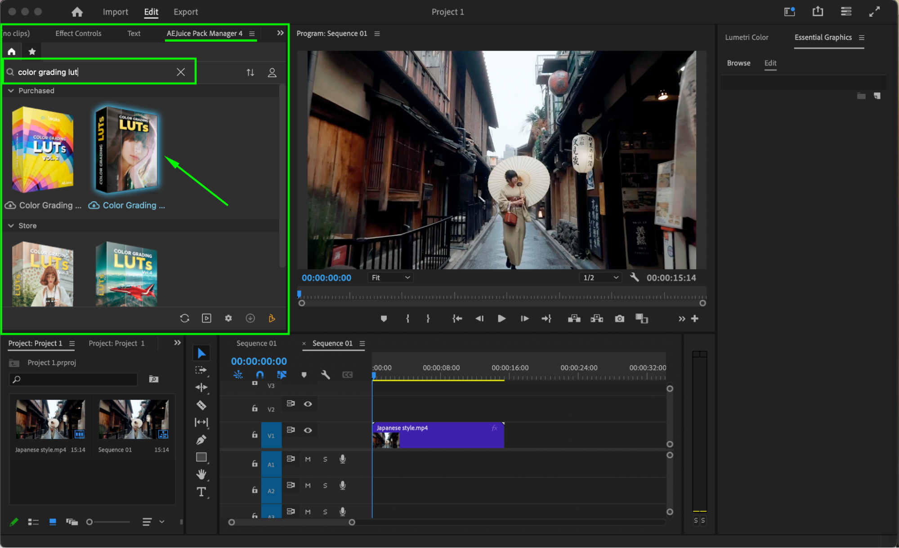This screenshot has width=899, height=548.
Task: Mute audio track A1
Action: pos(308,459)
